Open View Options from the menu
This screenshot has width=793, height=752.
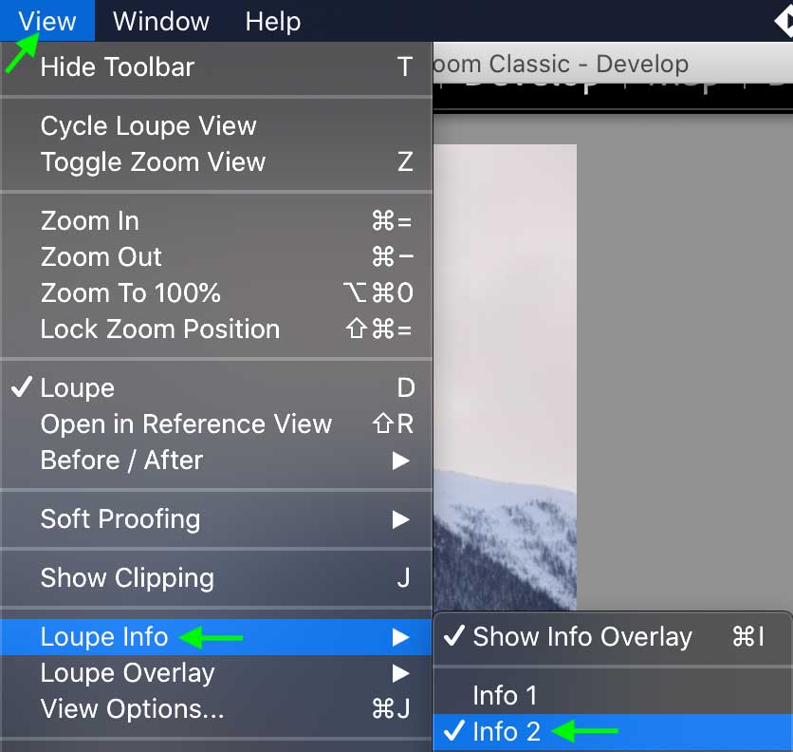[x=216, y=709]
